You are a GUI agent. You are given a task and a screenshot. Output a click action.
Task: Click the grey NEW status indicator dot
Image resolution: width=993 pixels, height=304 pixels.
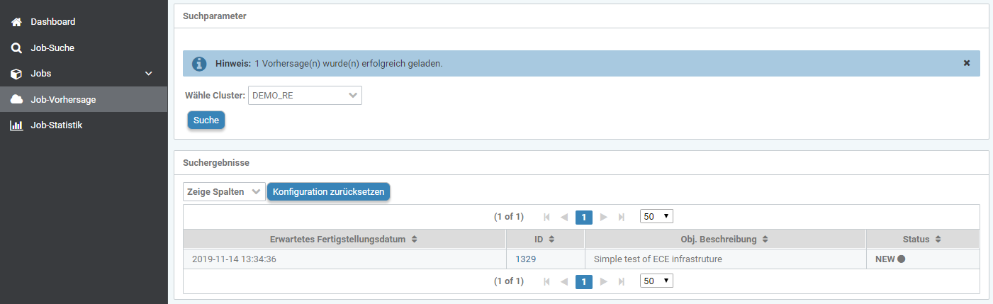tap(902, 259)
